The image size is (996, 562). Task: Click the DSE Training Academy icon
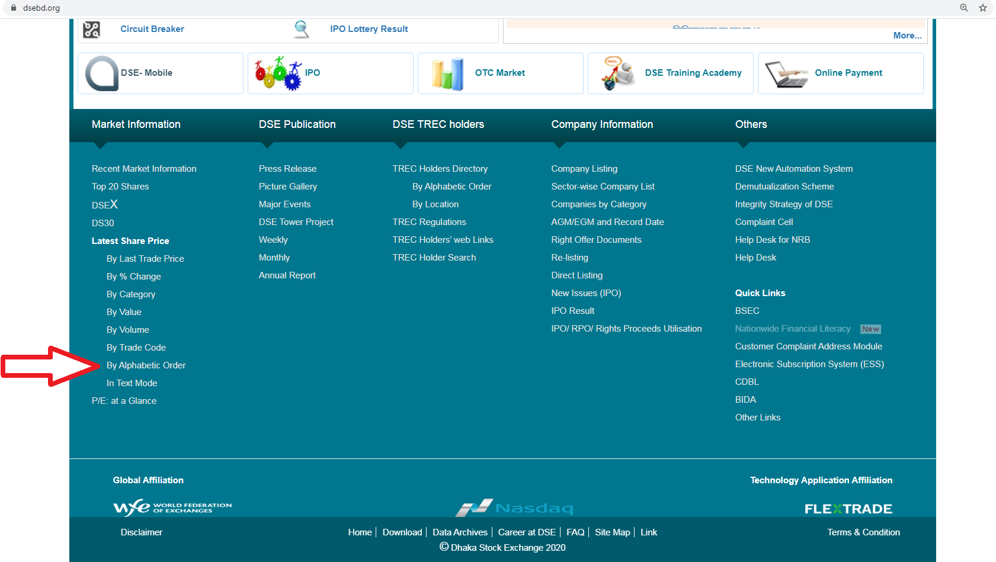click(x=618, y=73)
